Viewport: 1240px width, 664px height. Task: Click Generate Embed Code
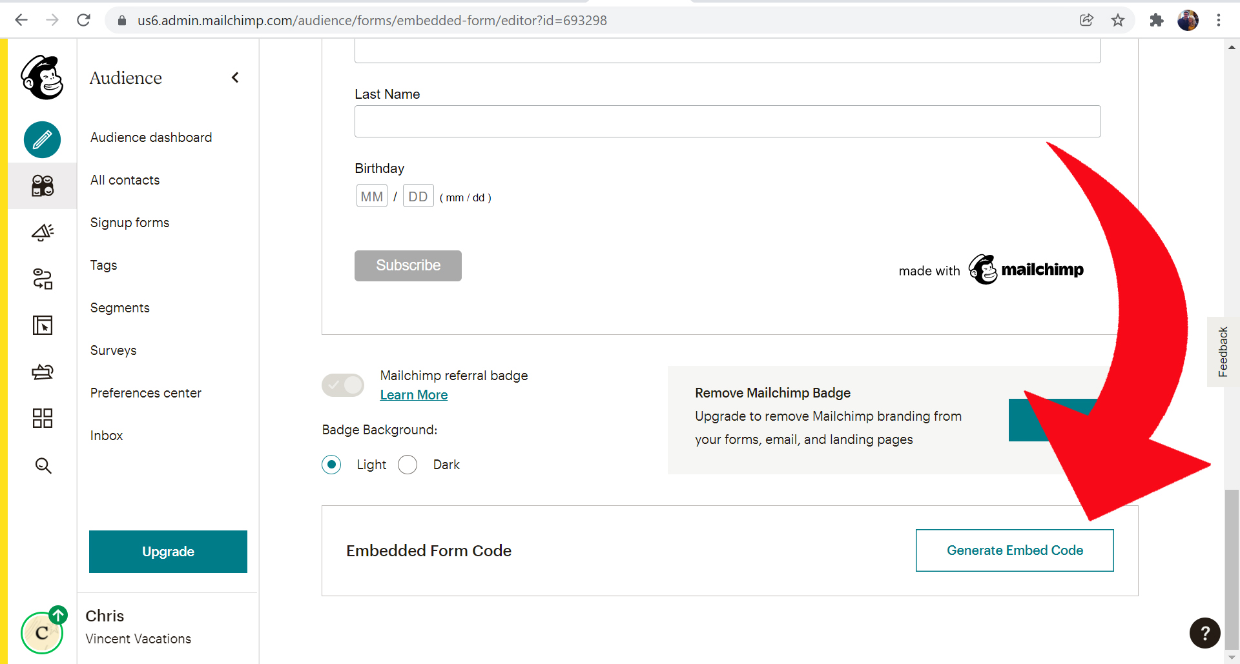point(1015,550)
